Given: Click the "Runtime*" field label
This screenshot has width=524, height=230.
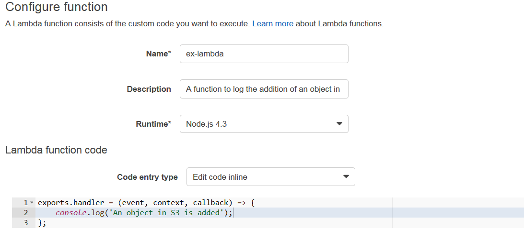Looking at the screenshot, I should [153, 124].
